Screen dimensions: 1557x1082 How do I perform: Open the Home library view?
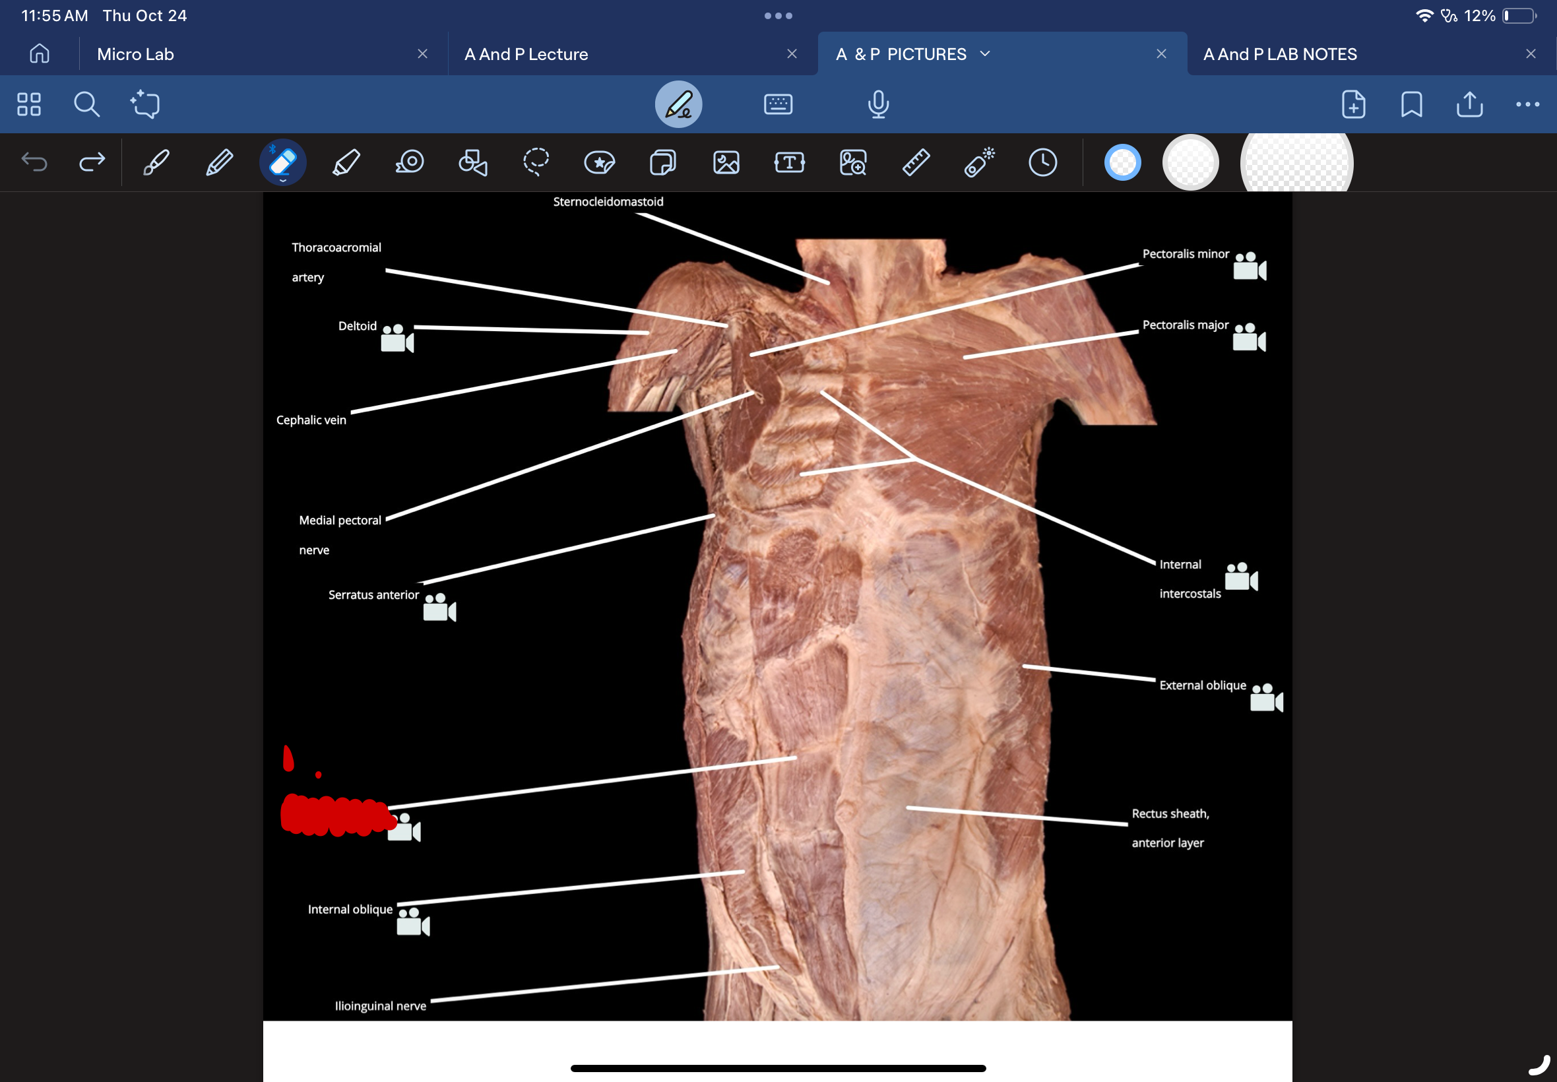(40, 53)
